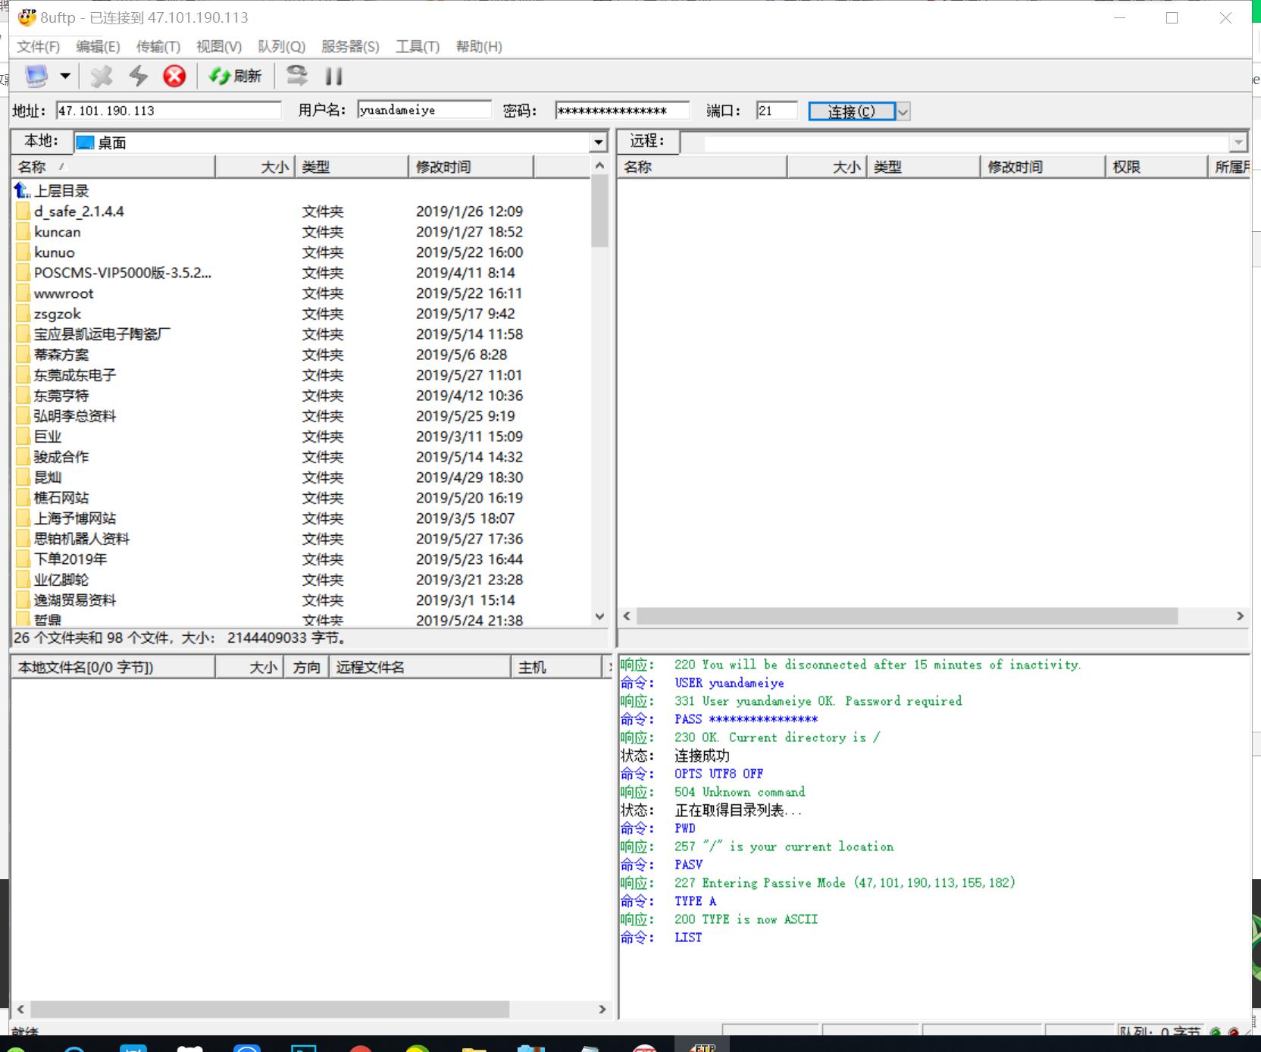Click the 用户名 username input field
The width and height of the screenshot is (1261, 1052).
coord(424,111)
